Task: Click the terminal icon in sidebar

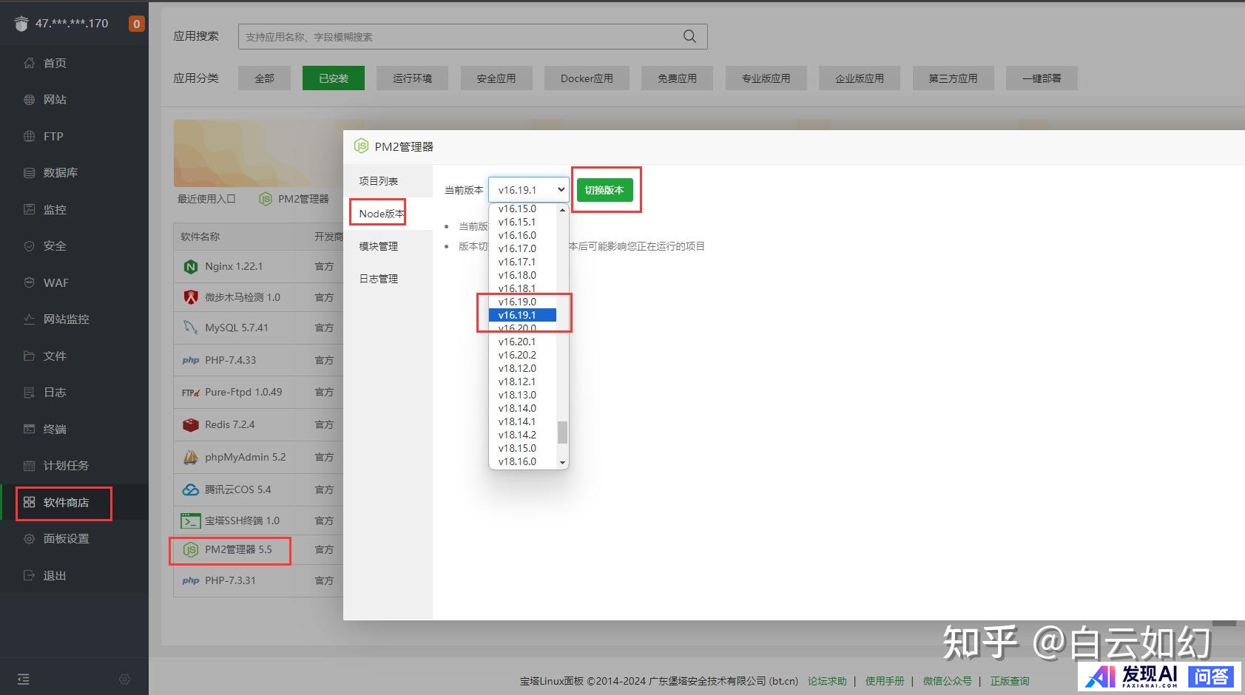Action: (29, 429)
